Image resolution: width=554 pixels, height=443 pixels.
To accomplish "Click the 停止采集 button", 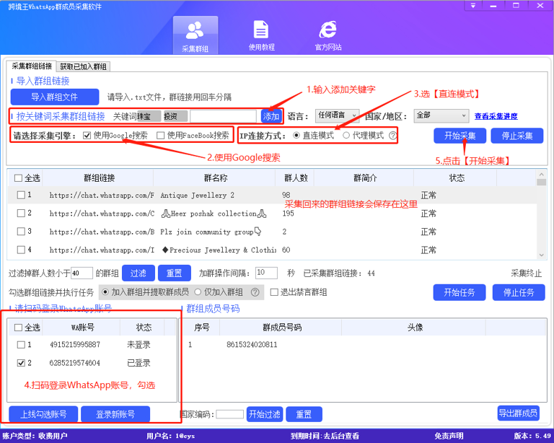I will (517, 136).
